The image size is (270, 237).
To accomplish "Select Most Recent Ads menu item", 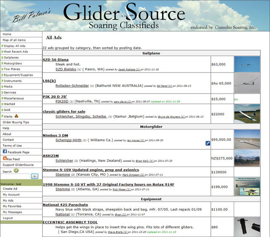I will 16,51.
